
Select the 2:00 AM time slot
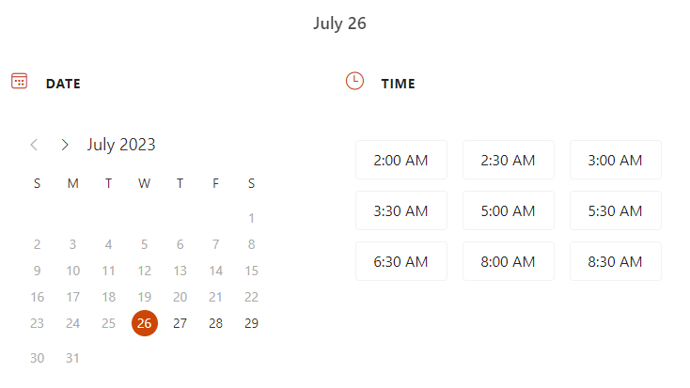(401, 160)
